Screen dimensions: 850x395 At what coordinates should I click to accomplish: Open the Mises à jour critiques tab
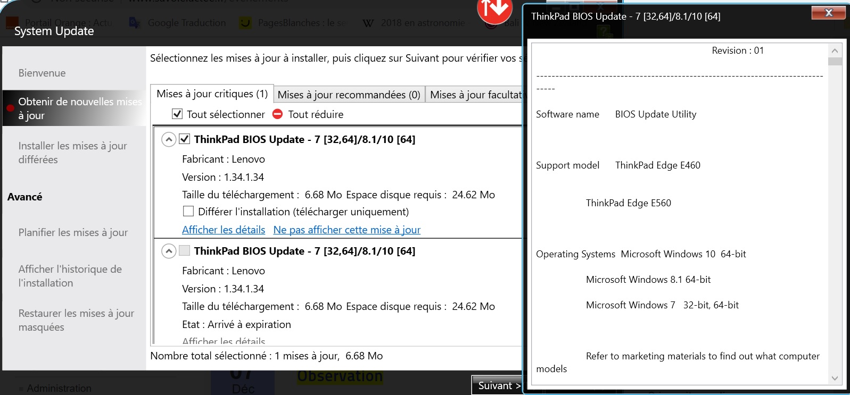[x=212, y=94]
